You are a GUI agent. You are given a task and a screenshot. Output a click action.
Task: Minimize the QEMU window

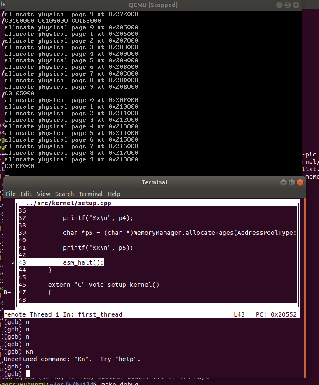click(279, 5)
